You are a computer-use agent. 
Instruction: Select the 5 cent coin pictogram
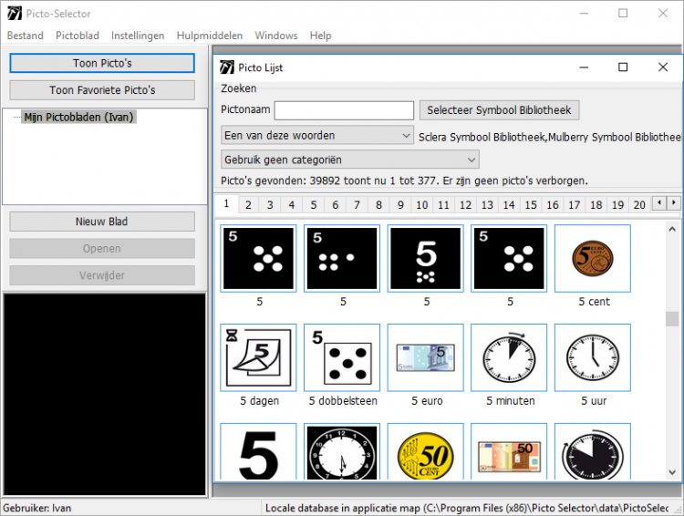coord(593,259)
